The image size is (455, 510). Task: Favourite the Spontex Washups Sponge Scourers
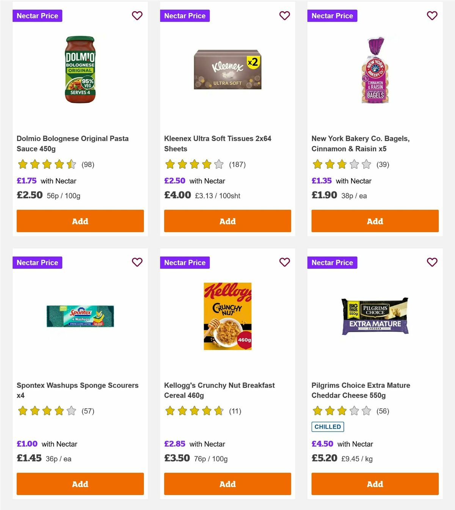point(137,262)
